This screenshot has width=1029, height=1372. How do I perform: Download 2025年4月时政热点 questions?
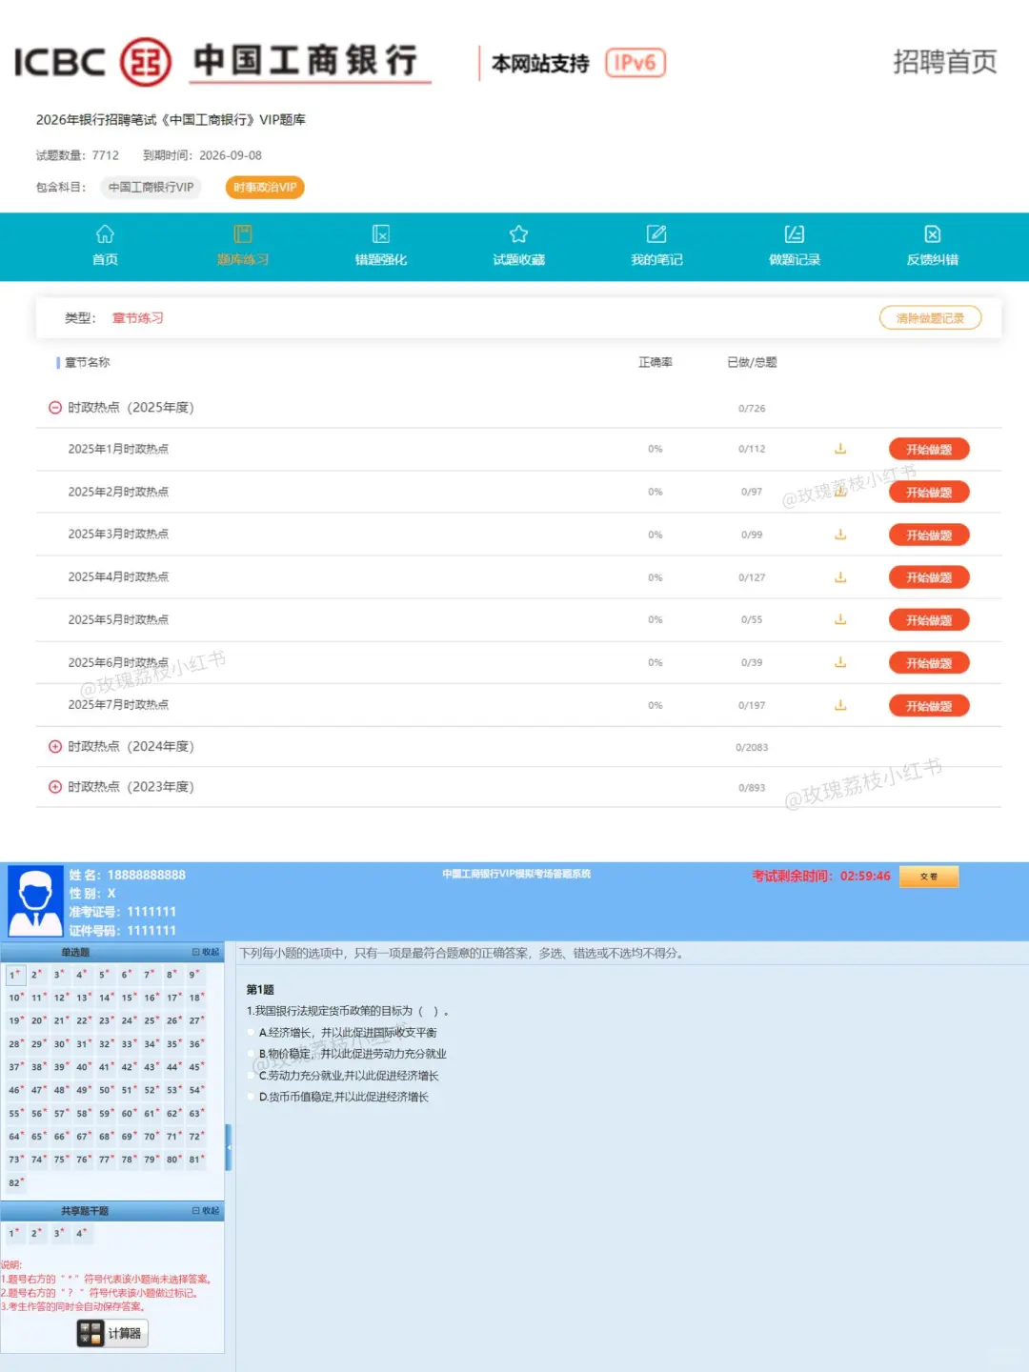click(840, 577)
